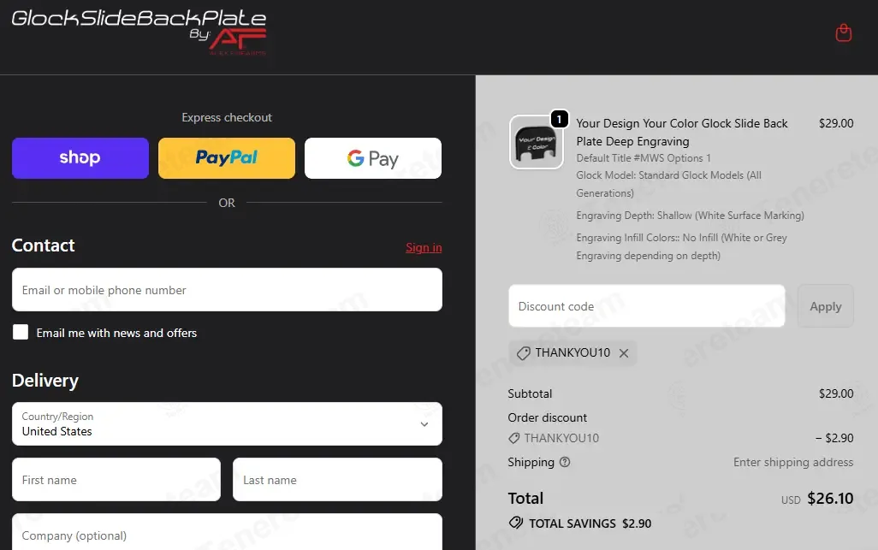Expand the Country/Region dropdown
878x550 pixels.
click(x=227, y=424)
